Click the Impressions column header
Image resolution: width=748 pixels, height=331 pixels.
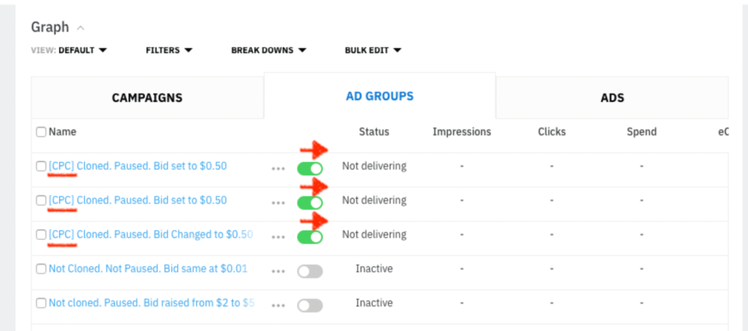click(462, 132)
